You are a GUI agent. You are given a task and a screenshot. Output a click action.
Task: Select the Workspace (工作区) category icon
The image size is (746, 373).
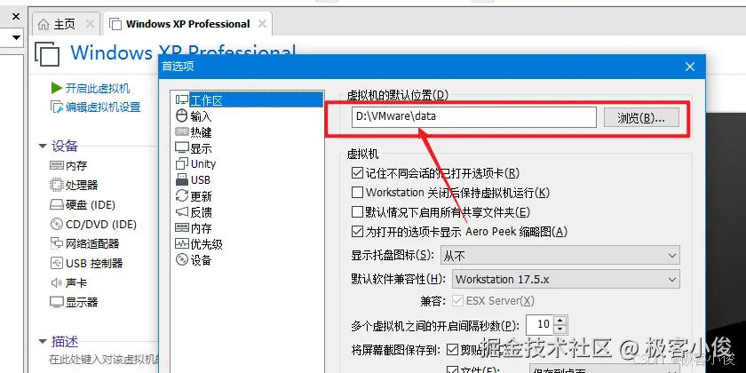tap(182, 99)
